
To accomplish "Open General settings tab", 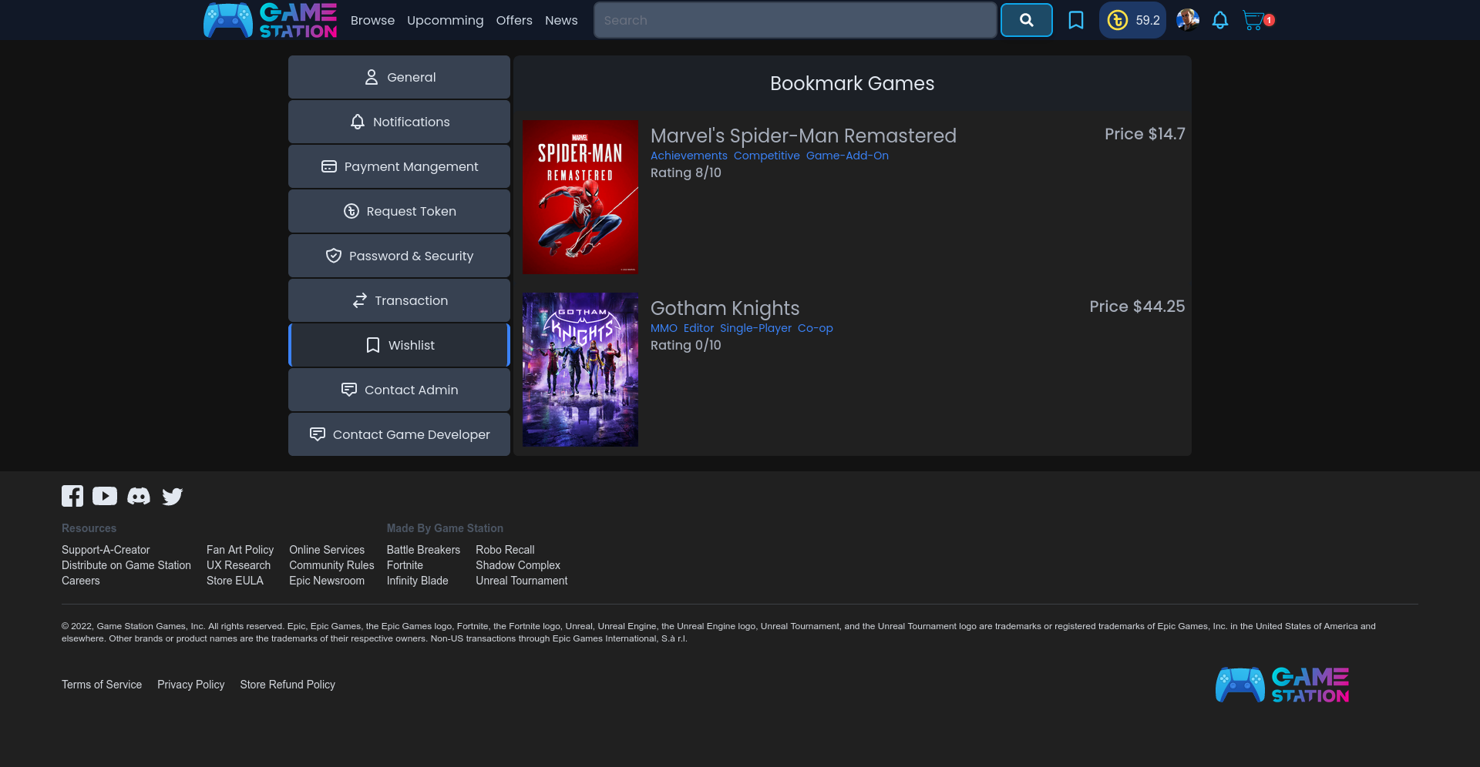I will pyautogui.click(x=399, y=77).
